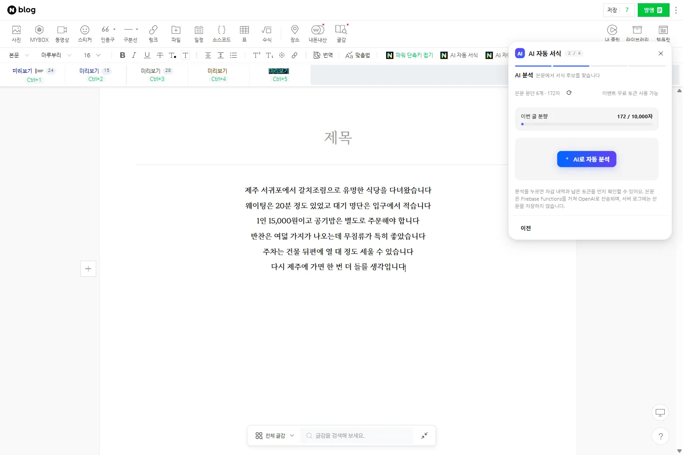Image resolution: width=683 pixels, height=455 pixels.
Task: Apply the Ctrl+5 미리보기 preset
Action: [x=280, y=75]
